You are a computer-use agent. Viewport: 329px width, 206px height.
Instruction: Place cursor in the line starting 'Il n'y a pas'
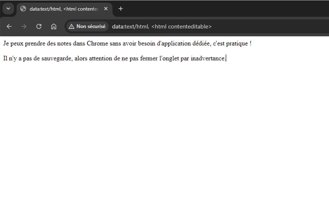point(115,59)
